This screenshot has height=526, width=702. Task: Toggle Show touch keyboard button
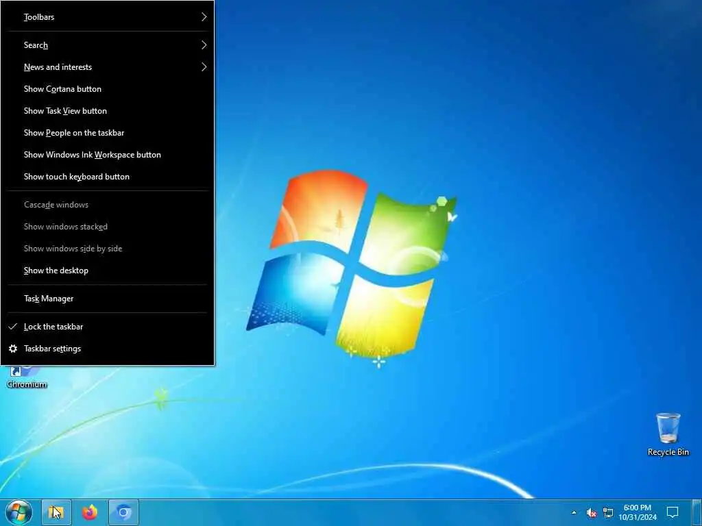click(108, 177)
